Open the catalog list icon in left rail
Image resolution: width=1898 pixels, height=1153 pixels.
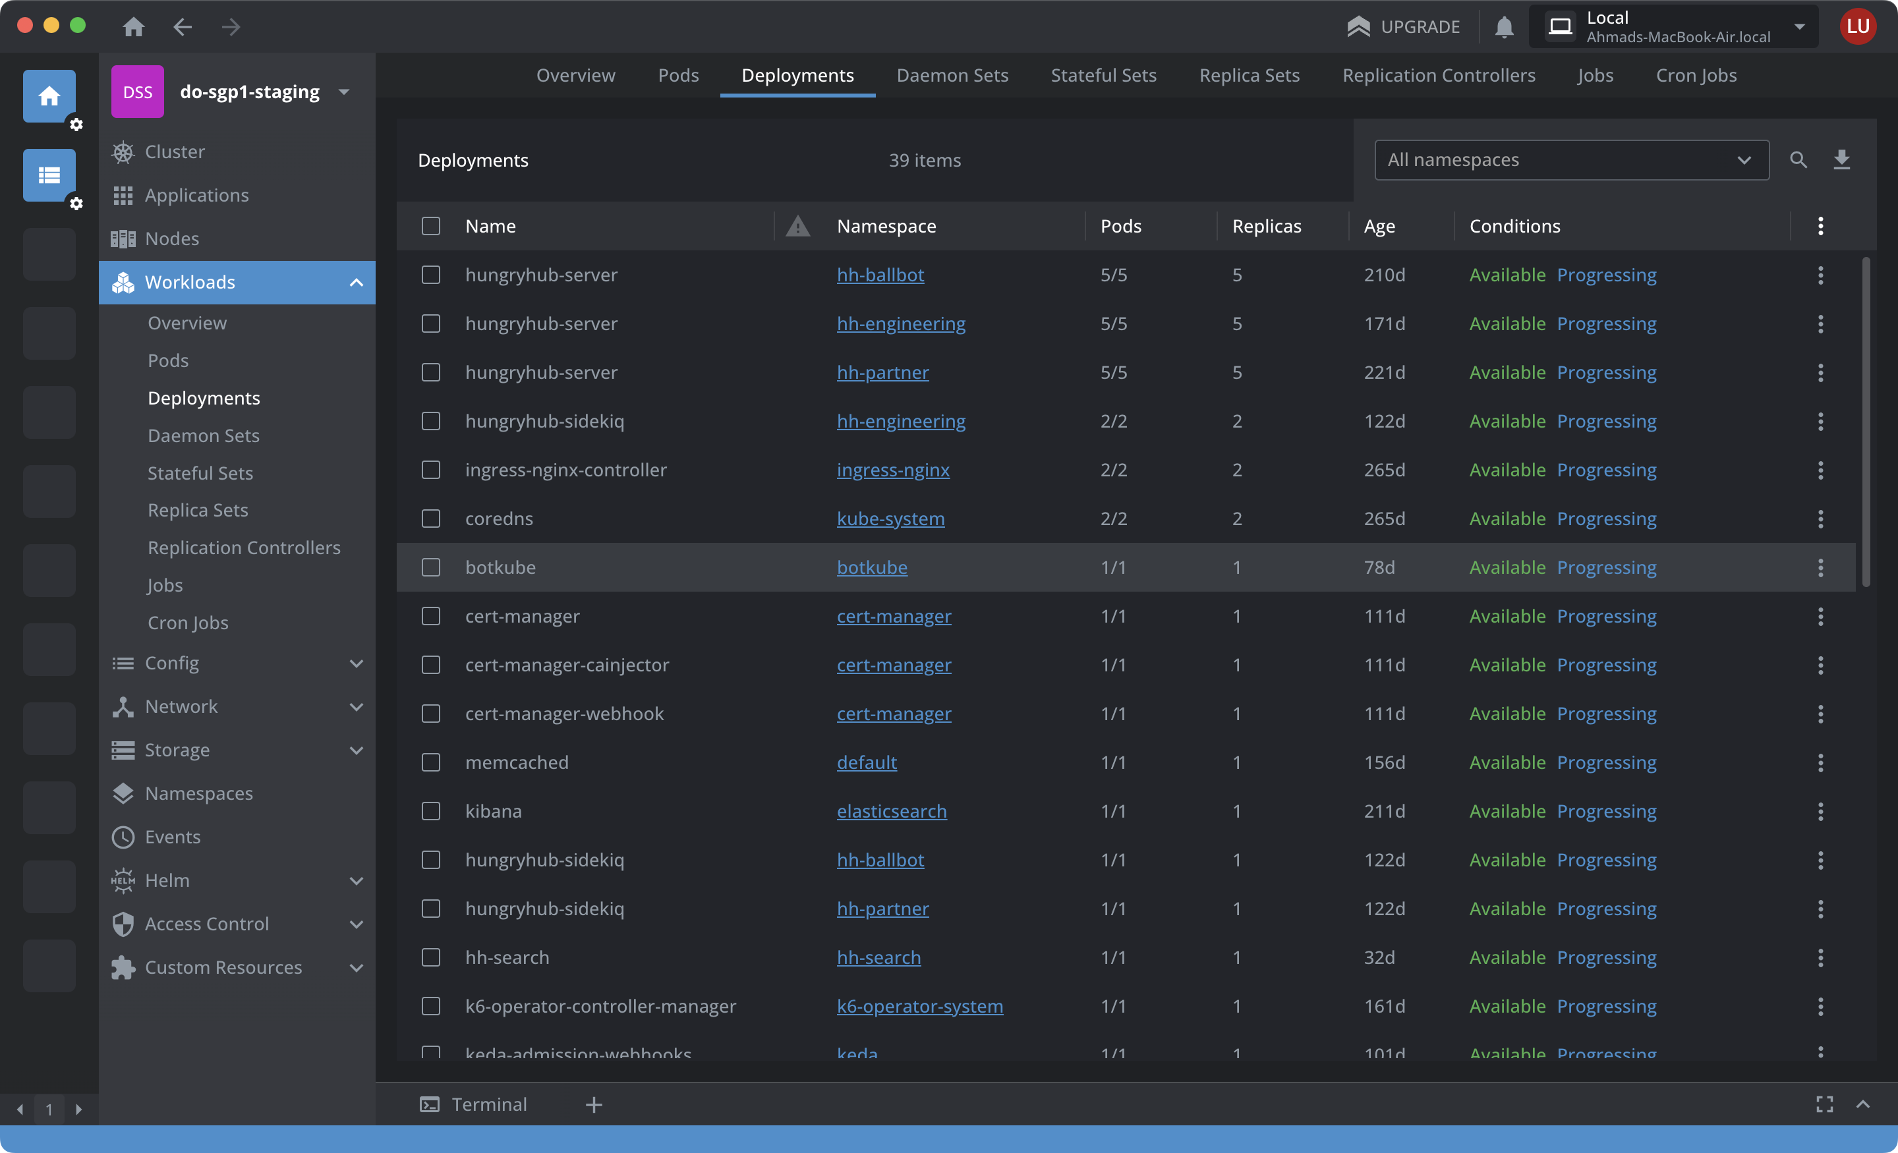pos(49,176)
